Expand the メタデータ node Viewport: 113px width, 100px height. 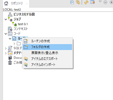coord(6,53)
